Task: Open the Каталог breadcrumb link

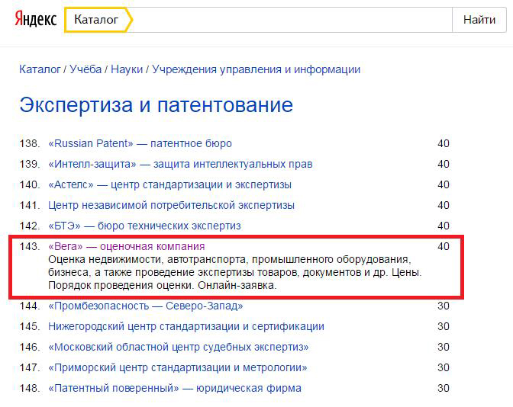Action: 40,69
